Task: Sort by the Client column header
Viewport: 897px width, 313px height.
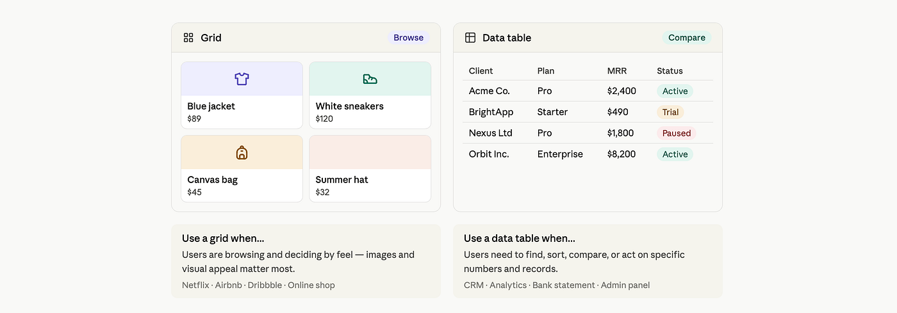Action: 481,71
